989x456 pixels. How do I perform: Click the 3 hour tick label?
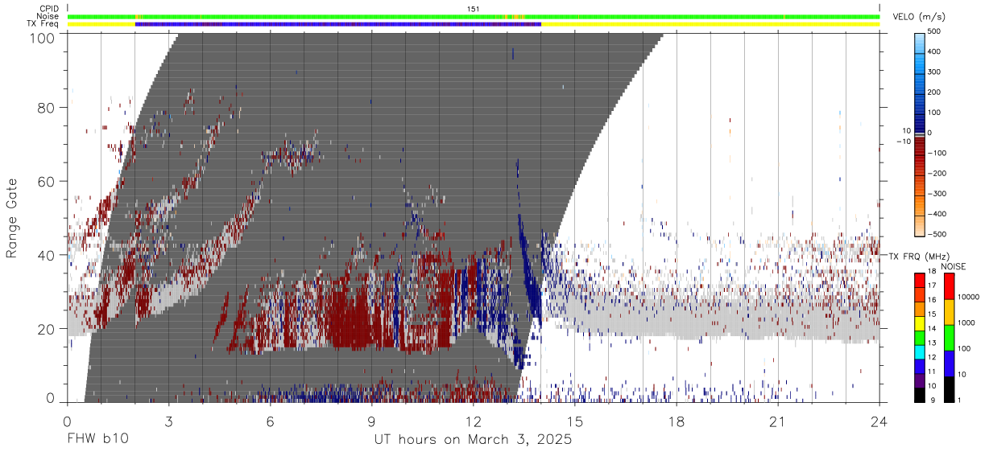click(x=168, y=421)
